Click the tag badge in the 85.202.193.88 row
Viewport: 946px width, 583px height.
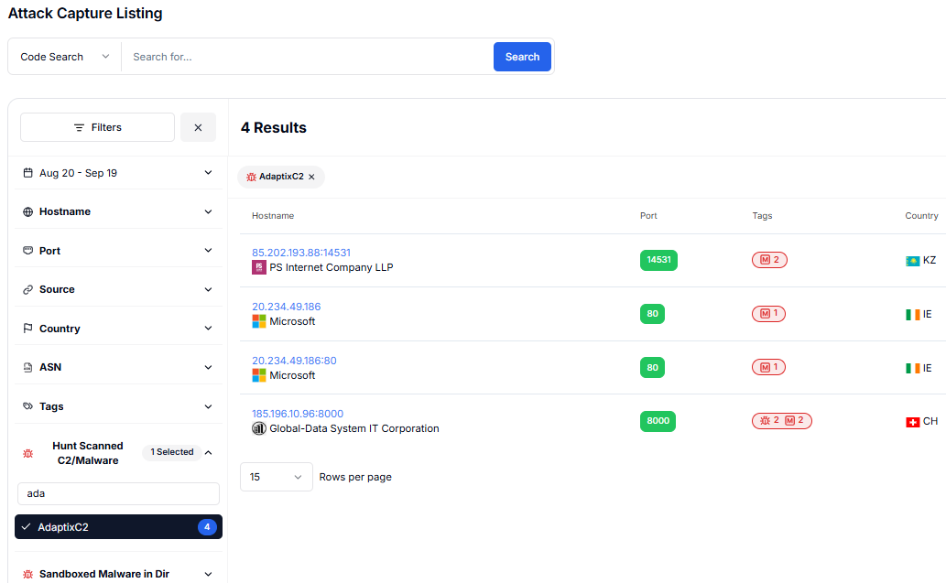pos(769,260)
